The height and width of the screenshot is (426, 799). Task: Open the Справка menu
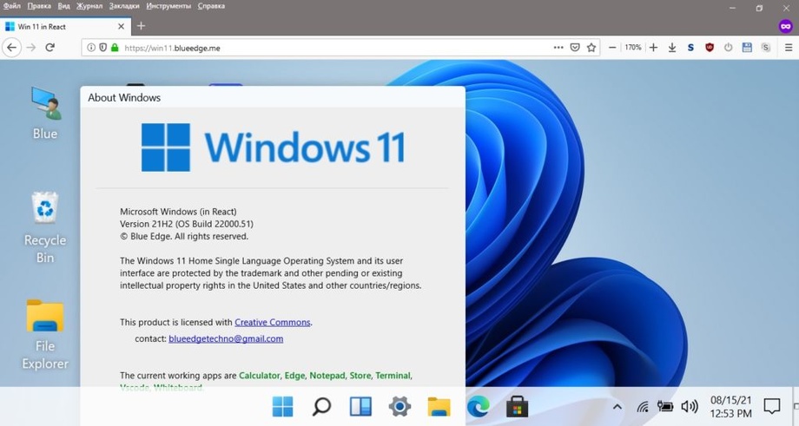211,6
